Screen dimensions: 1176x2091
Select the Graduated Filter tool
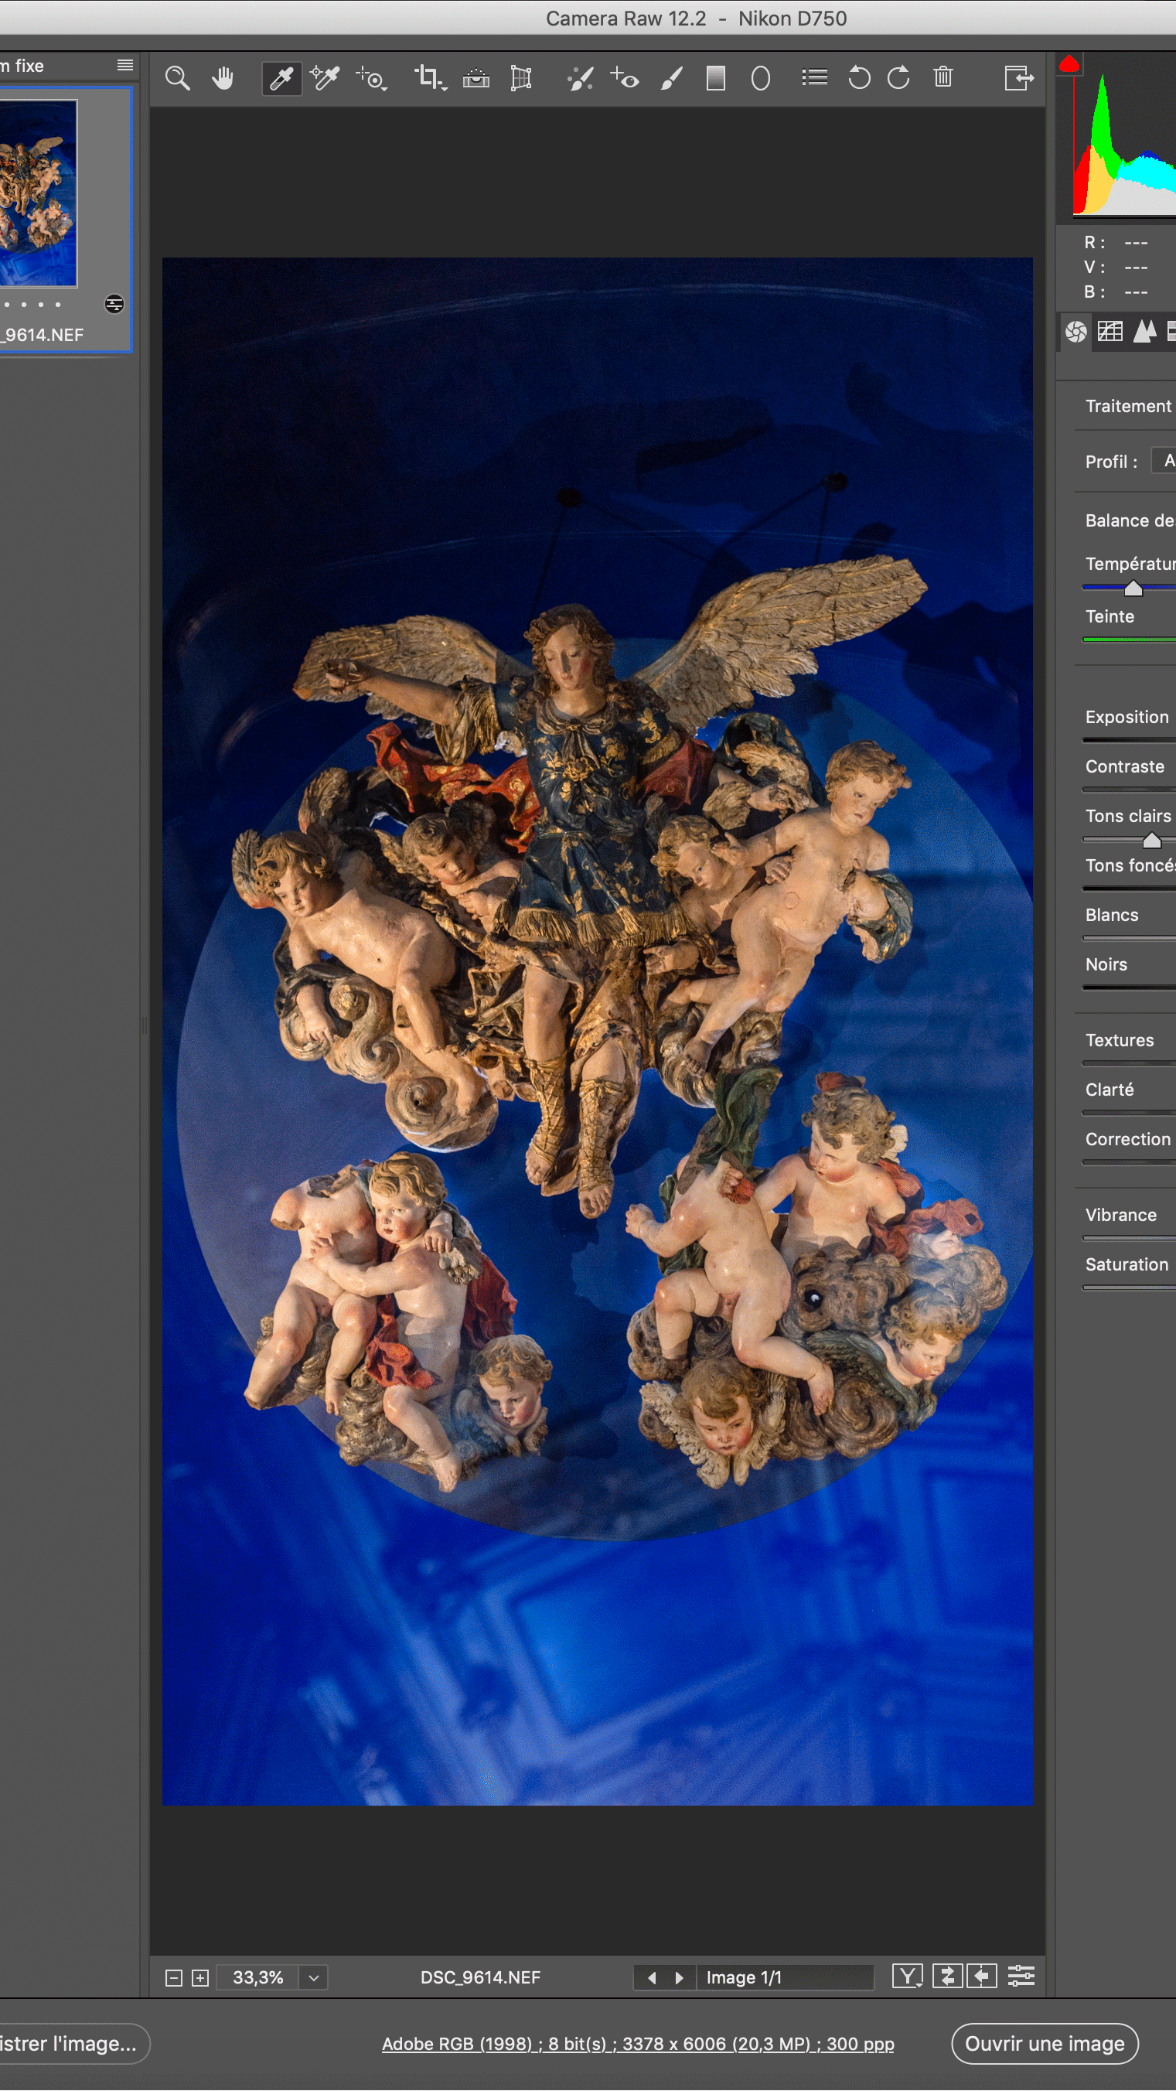(716, 79)
